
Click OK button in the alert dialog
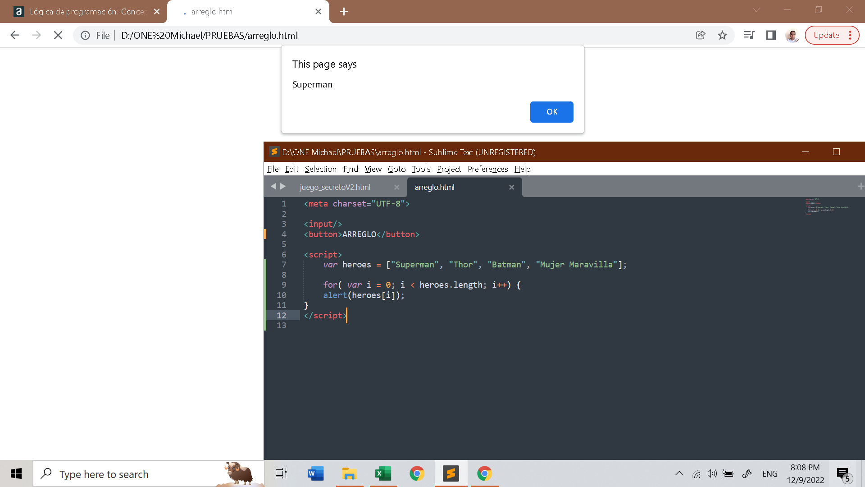click(551, 112)
